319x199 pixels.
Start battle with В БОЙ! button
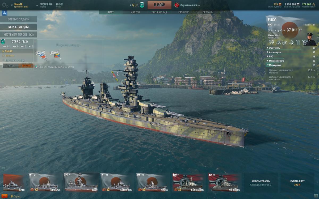(x=159, y=5)
